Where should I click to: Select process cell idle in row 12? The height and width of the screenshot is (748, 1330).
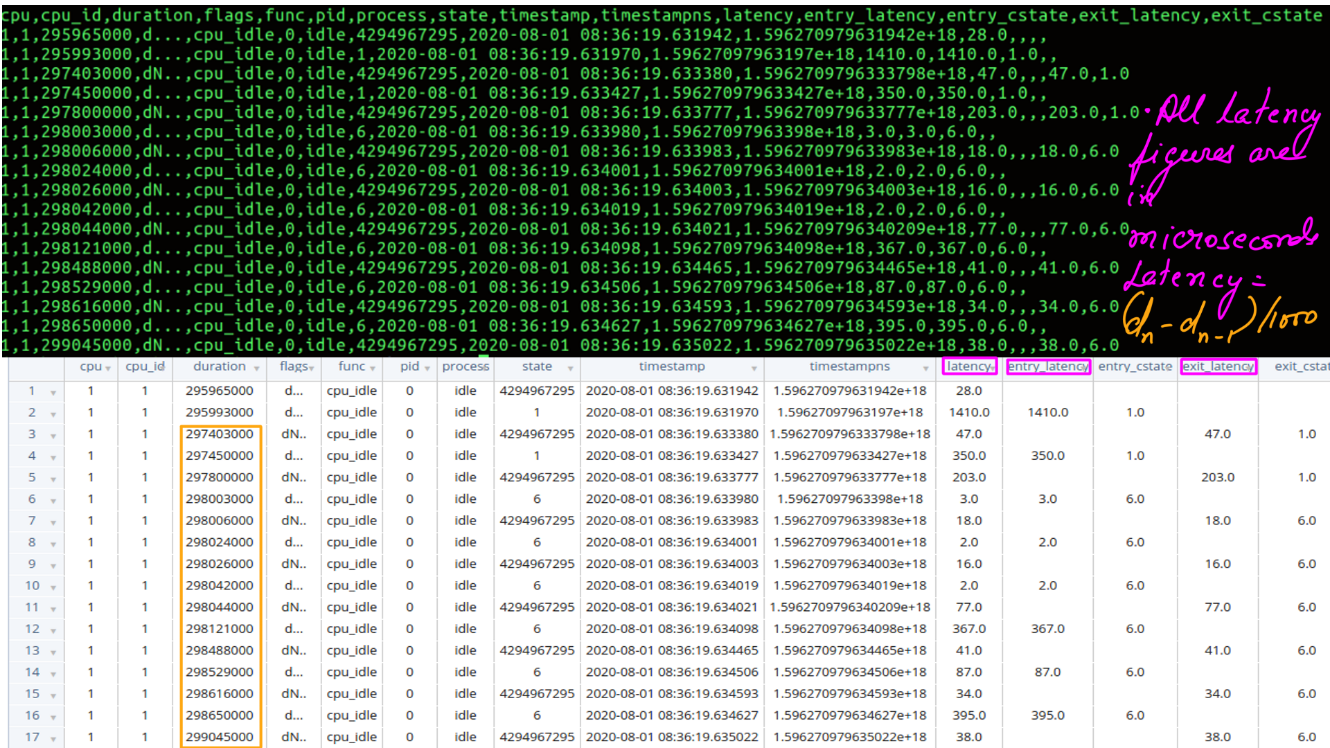[x=465, y=629]
